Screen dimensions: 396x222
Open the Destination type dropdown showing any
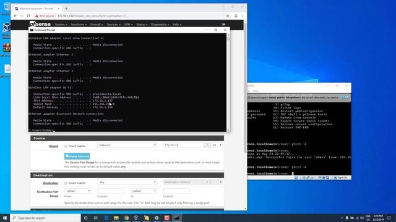point(127,183)
